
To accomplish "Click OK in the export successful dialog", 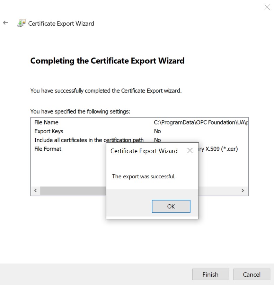I will [x=171, y=206].
